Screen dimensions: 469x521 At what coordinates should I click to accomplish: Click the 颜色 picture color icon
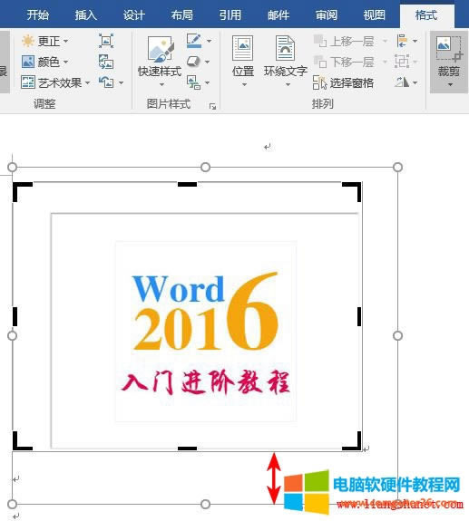27,62
